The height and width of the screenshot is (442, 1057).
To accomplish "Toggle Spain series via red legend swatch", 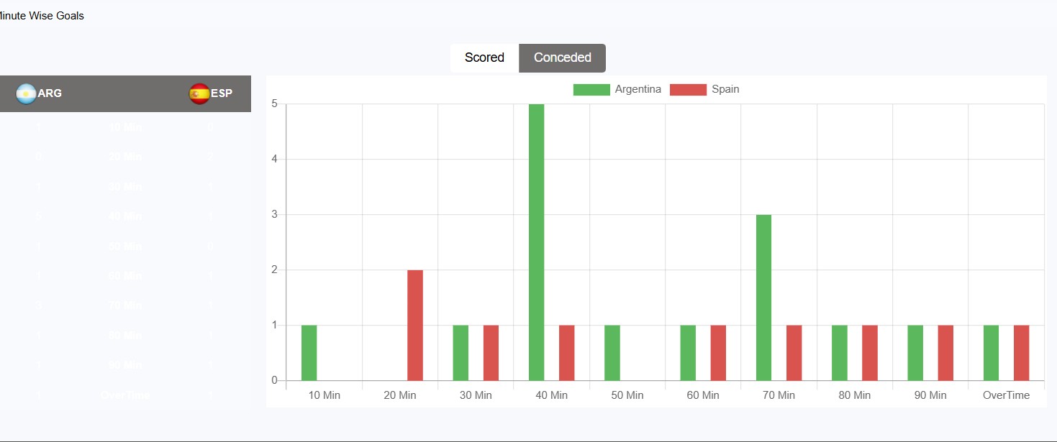I will [688, 90].
